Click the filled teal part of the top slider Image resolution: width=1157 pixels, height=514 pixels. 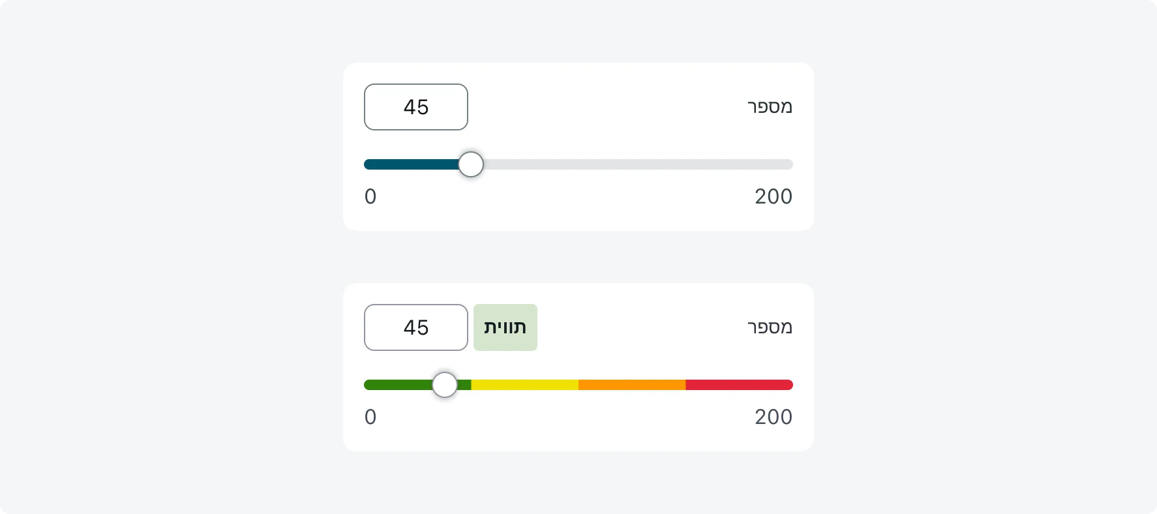coord(411,164)
